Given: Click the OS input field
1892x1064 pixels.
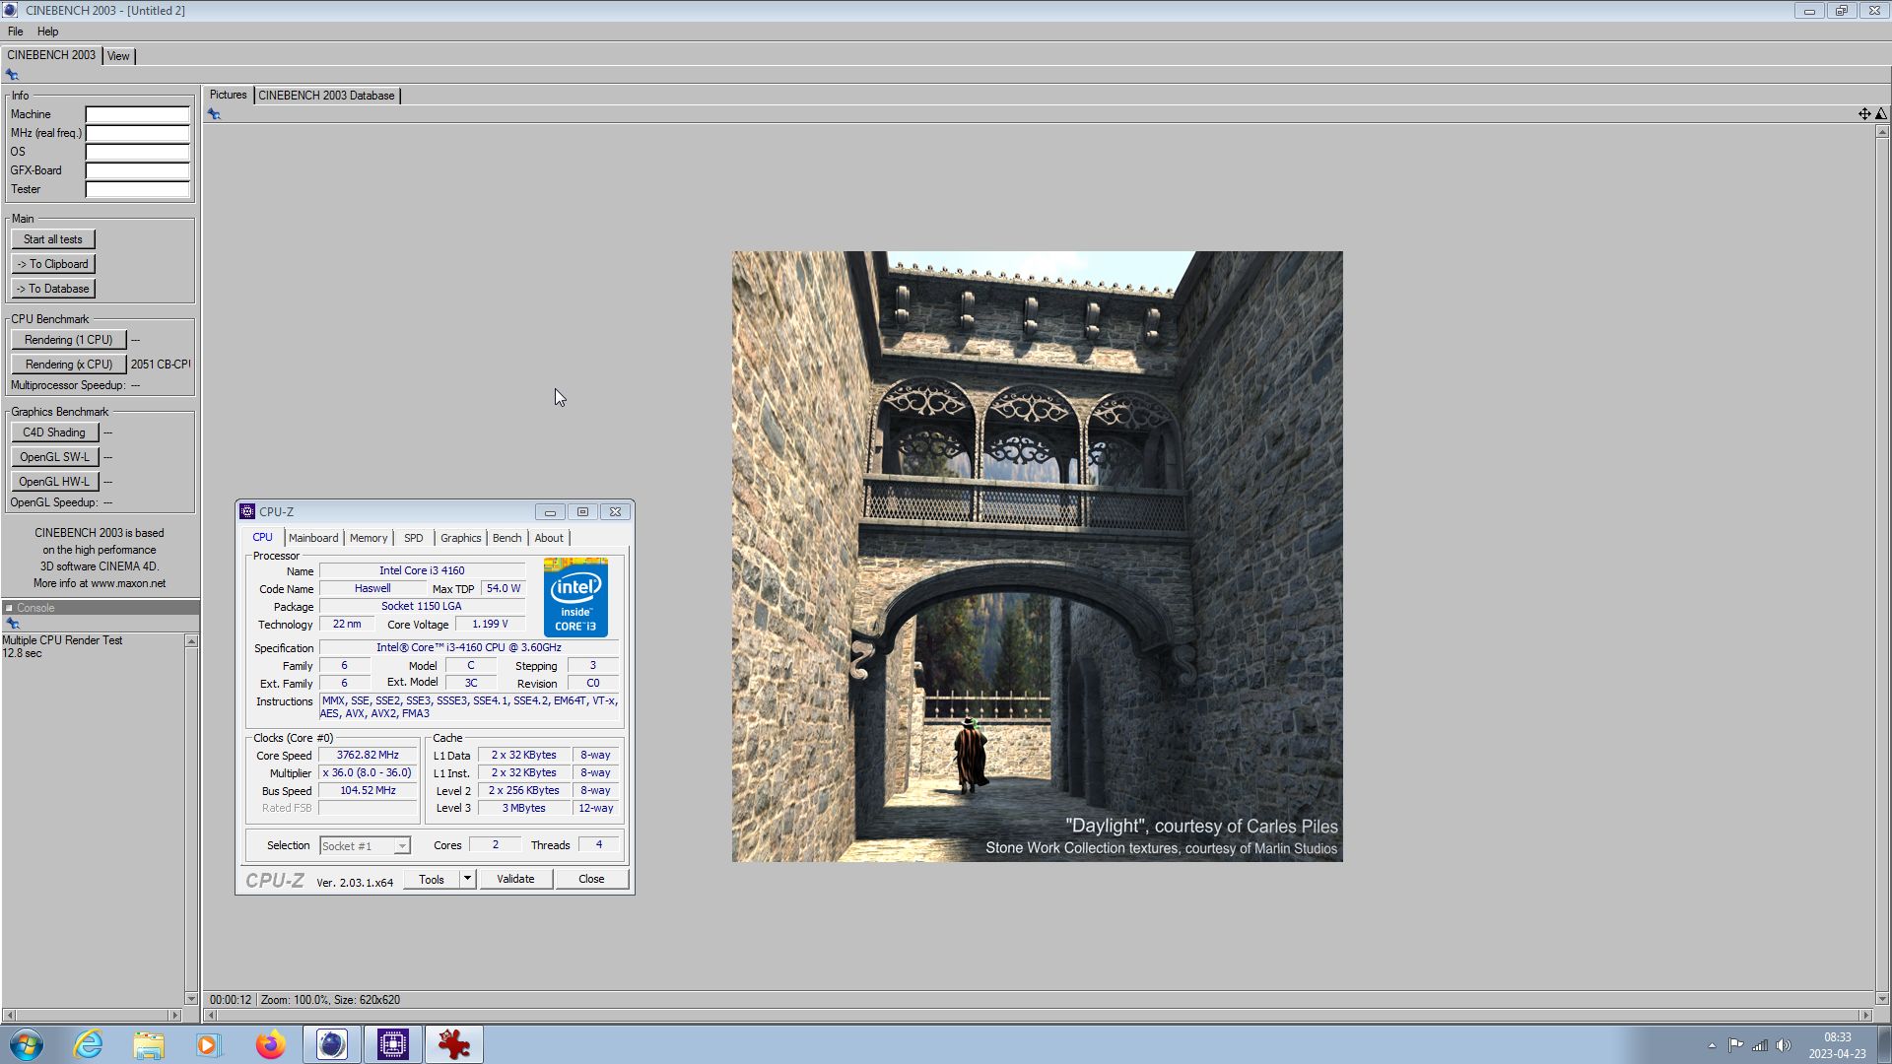Looking at the screenshot, I should pos(137,152).
